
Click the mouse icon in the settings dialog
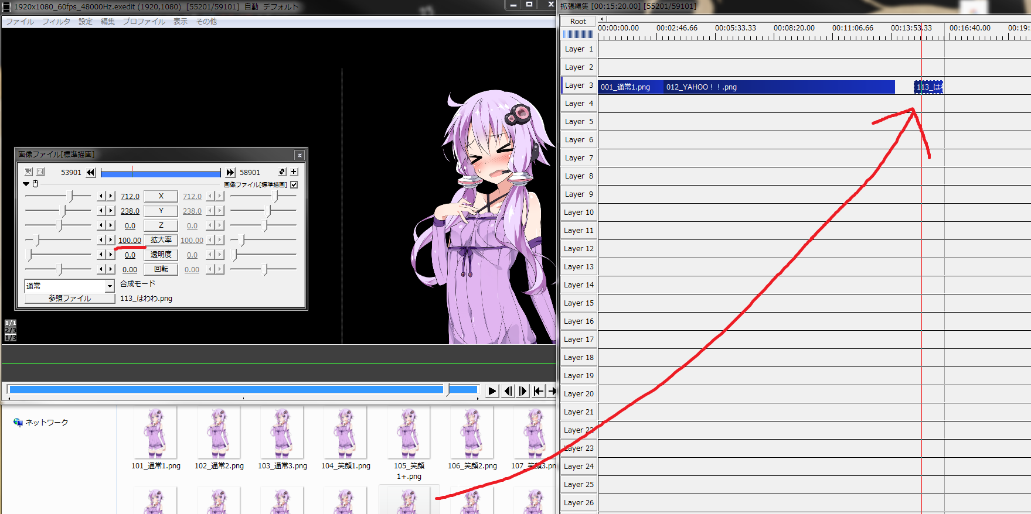[x=35, y=184]
